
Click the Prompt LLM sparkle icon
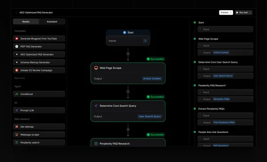[x=17, y=110]
